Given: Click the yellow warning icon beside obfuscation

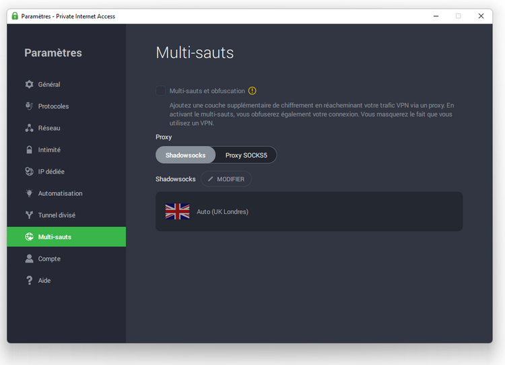Looking at the screenshot, I should coord(252,91).
